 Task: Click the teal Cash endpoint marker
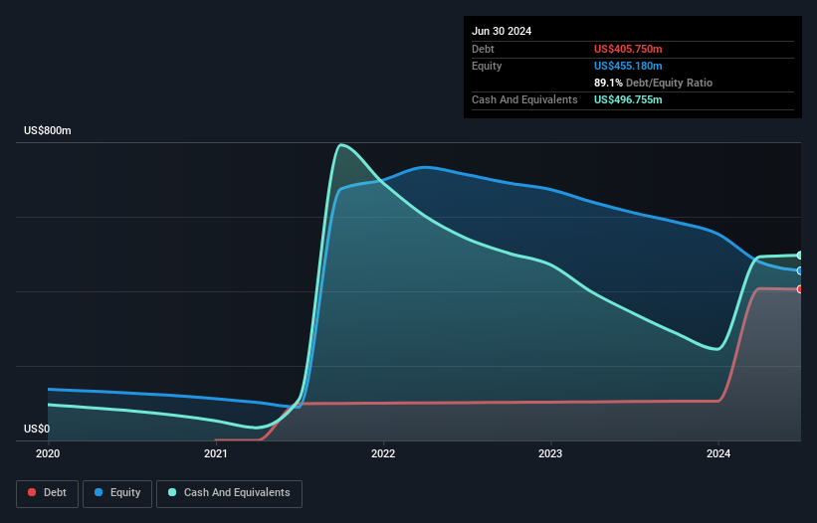(800, 255)
